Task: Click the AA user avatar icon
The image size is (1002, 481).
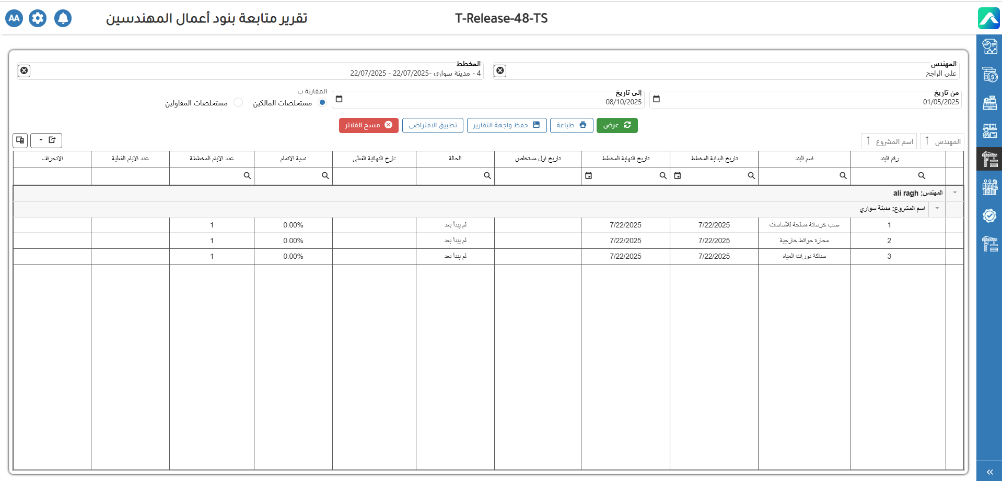Action: pyautogui.click(x=14, y=18)
